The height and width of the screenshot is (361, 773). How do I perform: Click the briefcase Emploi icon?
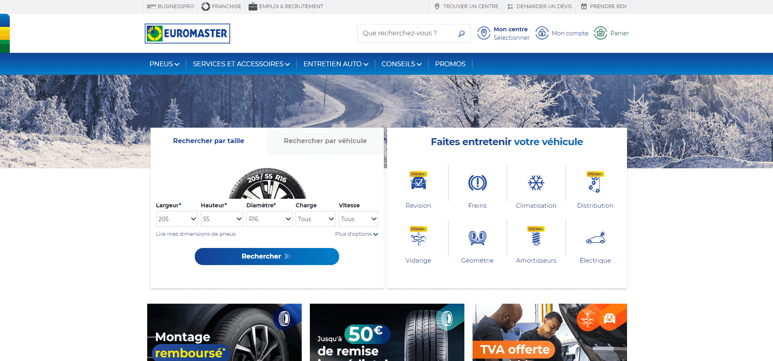[253, 7]
